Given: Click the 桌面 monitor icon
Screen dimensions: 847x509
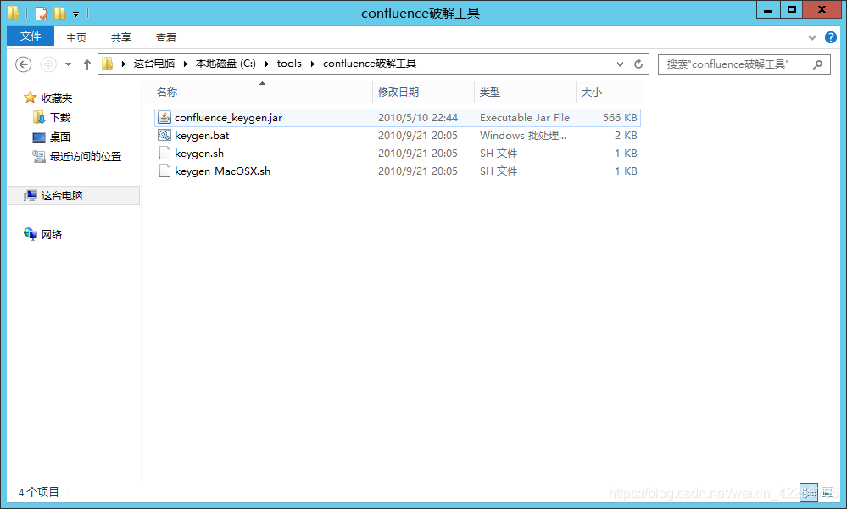Looking at the screenshot, I should [39, 137].
